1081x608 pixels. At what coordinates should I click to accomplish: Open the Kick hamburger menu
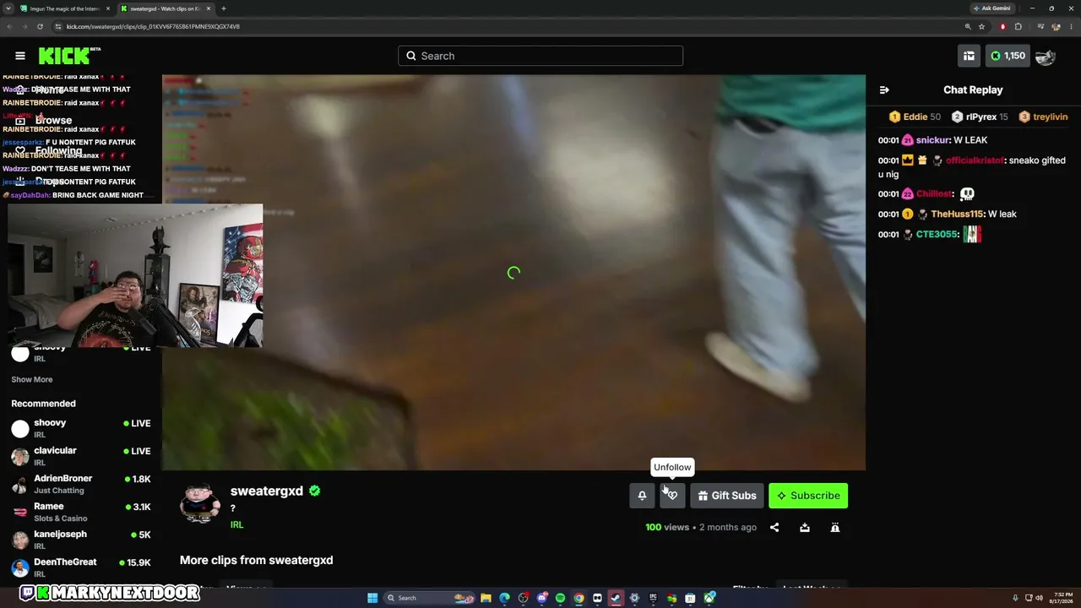20,56
